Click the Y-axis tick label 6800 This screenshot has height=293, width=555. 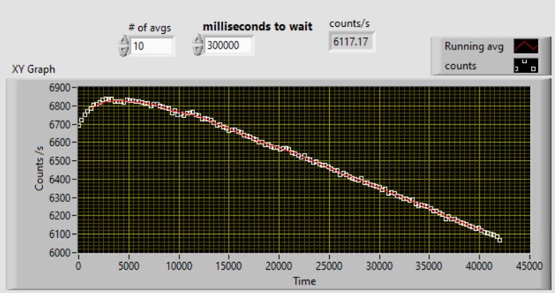pyautogui.click(x=61, y=106)
